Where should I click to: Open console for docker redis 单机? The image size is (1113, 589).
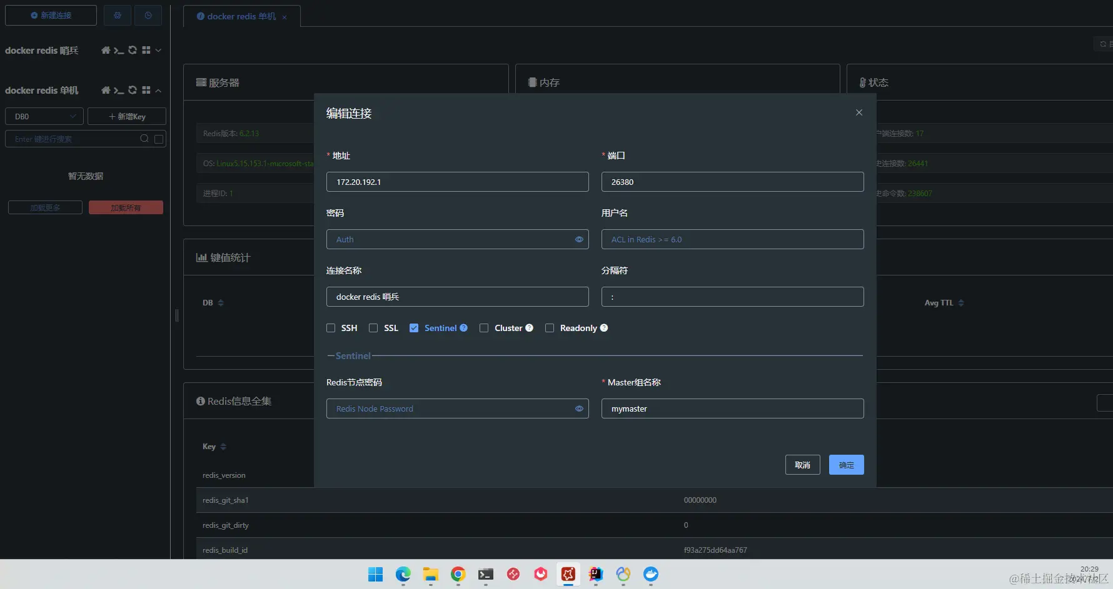[x=119, y=91]
